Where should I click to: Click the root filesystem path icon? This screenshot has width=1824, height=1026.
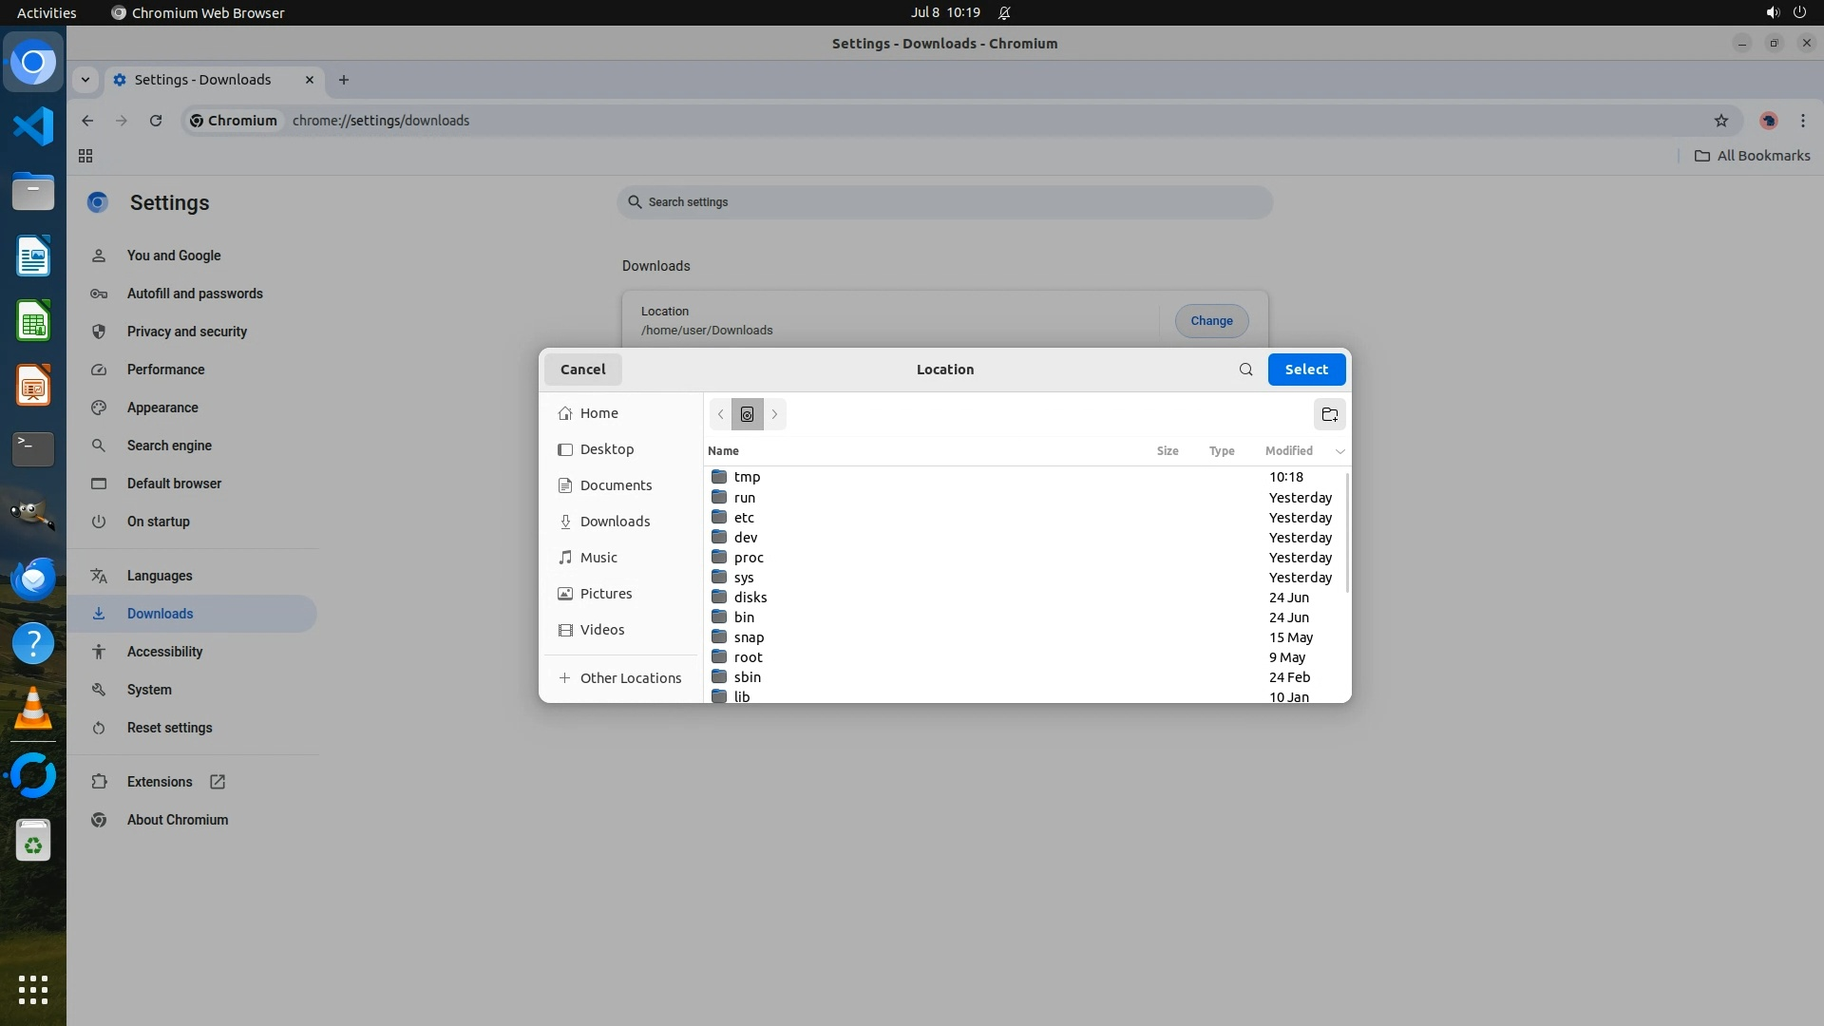click(x=747, y=414)
